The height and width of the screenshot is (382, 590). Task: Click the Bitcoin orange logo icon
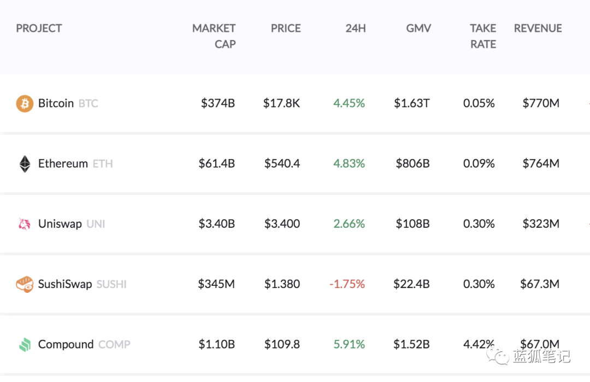(x=25, y=103)
